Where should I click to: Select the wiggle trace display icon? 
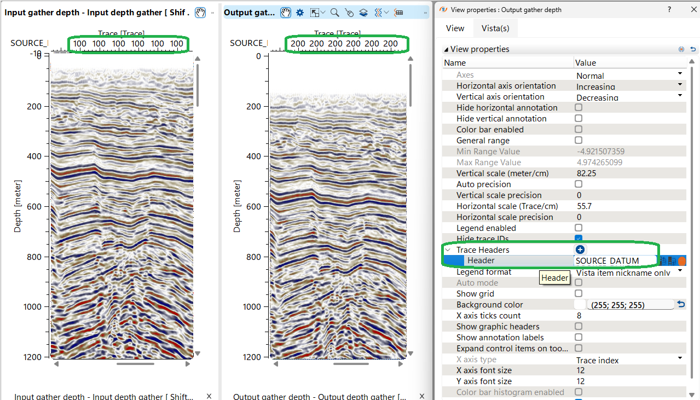tap(378, 12)
